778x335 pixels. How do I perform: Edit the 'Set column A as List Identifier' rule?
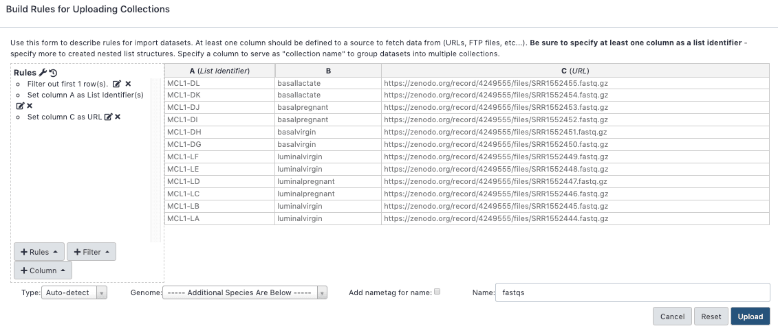pyautogui.click(x=20, y=106)
